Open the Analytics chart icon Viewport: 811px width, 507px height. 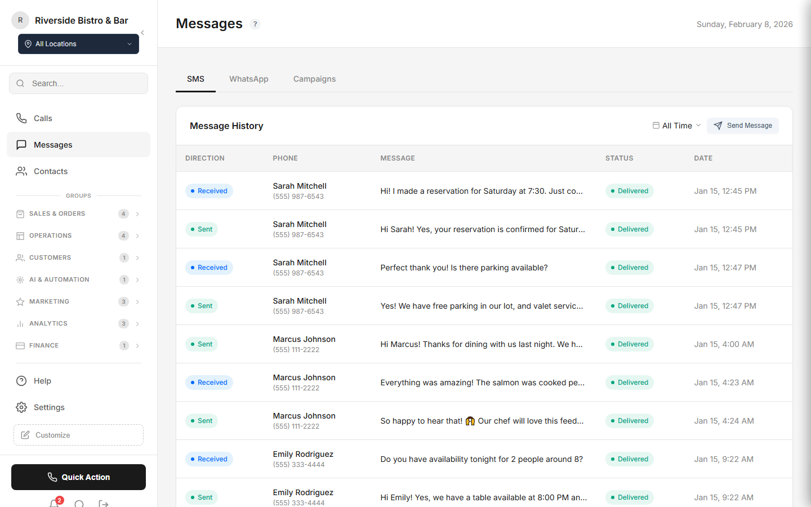pyautogui.click(x=20, y=323)
